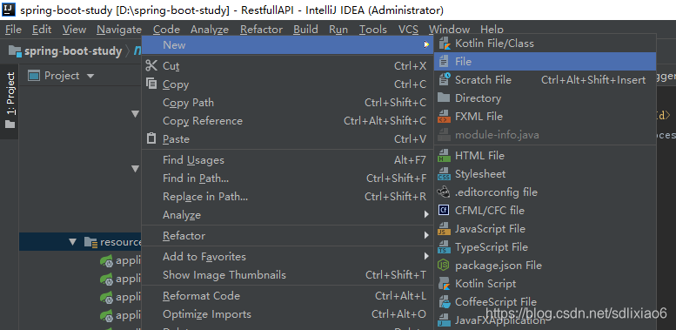Click the resources folder icon in tree
The width and height of the screenshot is (676, 330).
90,242
